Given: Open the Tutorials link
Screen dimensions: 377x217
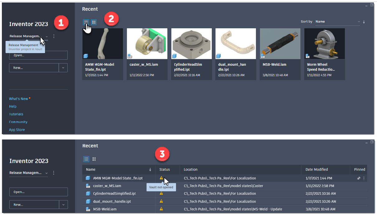Looking at the screenshot, I should point(16,114).
